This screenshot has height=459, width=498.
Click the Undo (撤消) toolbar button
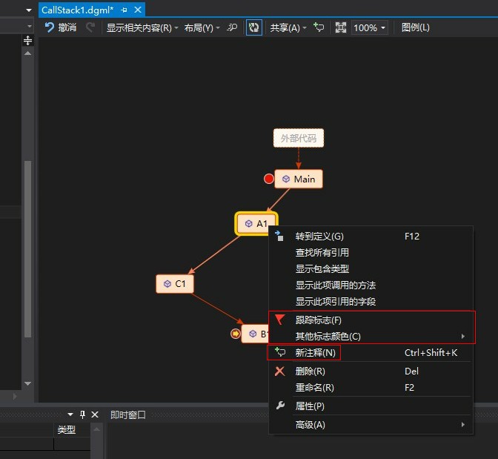coord(60,27)
